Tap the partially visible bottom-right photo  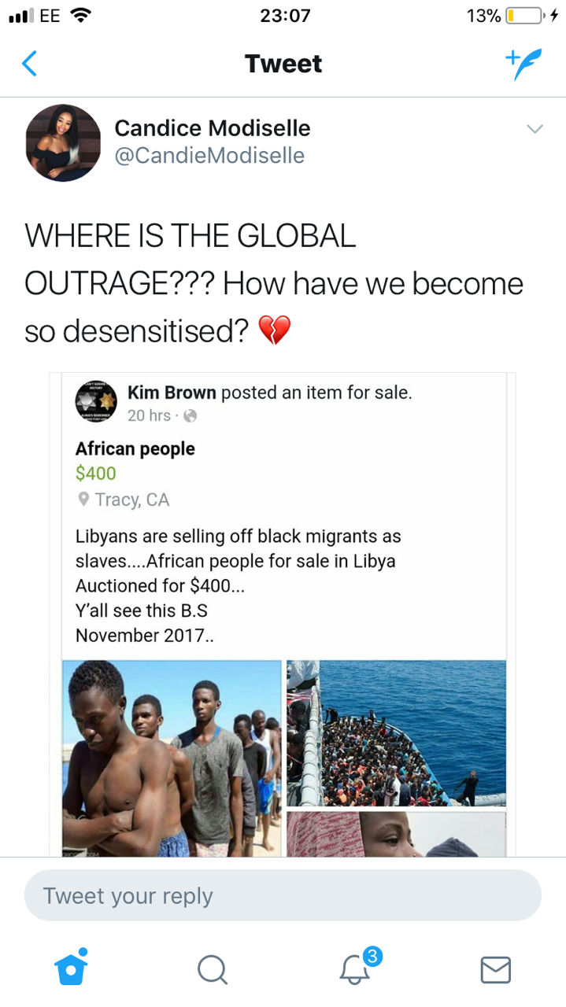click(x=396, y=834)
